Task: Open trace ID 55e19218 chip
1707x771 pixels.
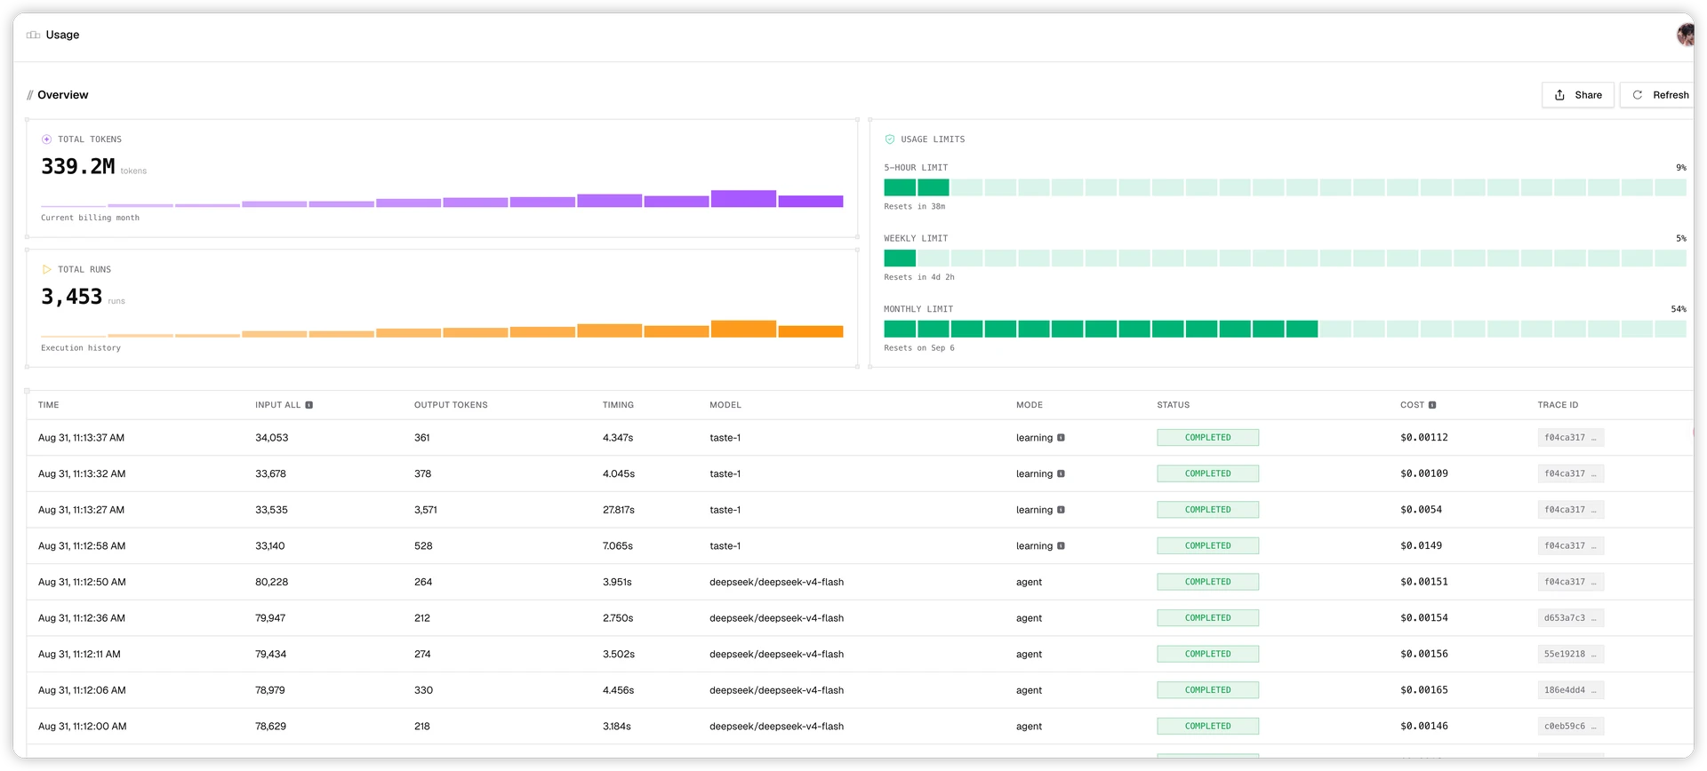Action: (x=1570, y=654)
